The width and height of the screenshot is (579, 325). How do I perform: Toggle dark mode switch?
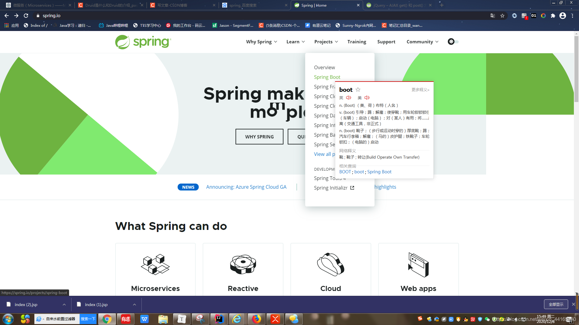coord(453,42)
